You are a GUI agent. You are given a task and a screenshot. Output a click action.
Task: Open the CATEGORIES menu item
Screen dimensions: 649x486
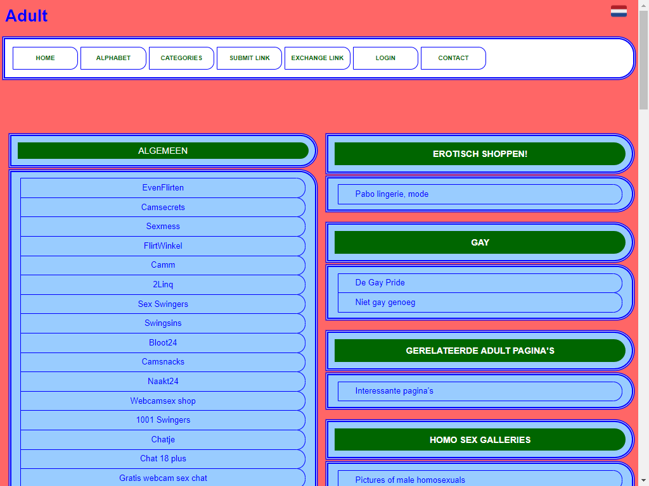coord(181,58)
